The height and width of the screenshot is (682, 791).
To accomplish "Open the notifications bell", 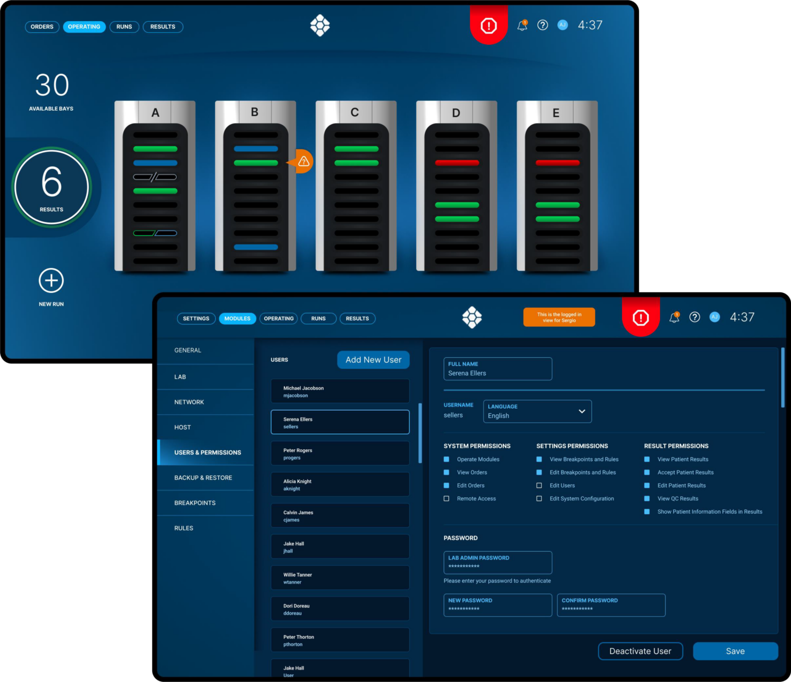I will pos(522,25).
